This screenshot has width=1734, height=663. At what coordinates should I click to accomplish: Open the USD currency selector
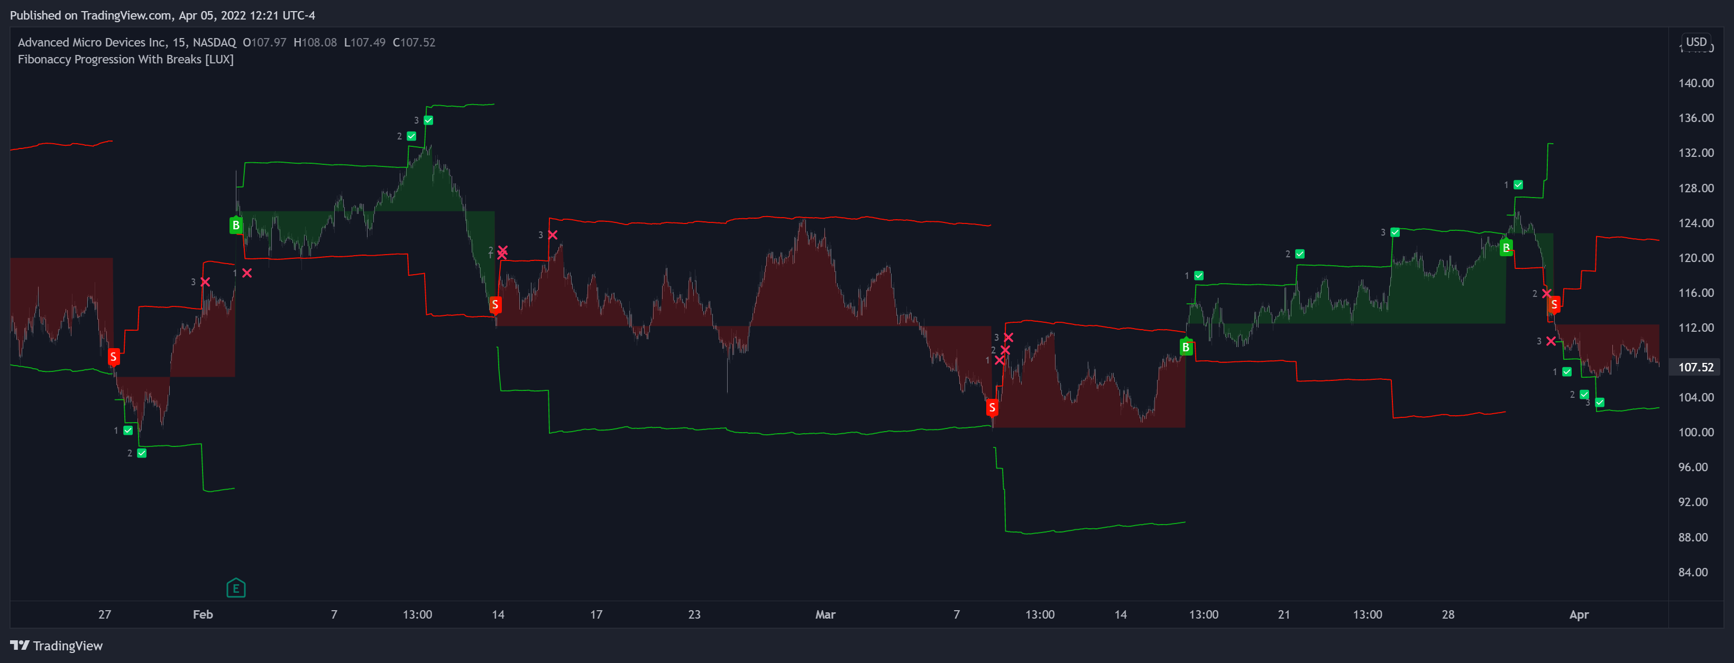click(1696, 42)
